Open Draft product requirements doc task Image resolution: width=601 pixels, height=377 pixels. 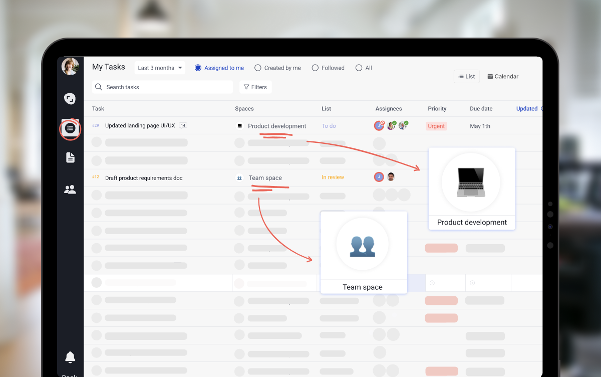click(x=144, y=178)
